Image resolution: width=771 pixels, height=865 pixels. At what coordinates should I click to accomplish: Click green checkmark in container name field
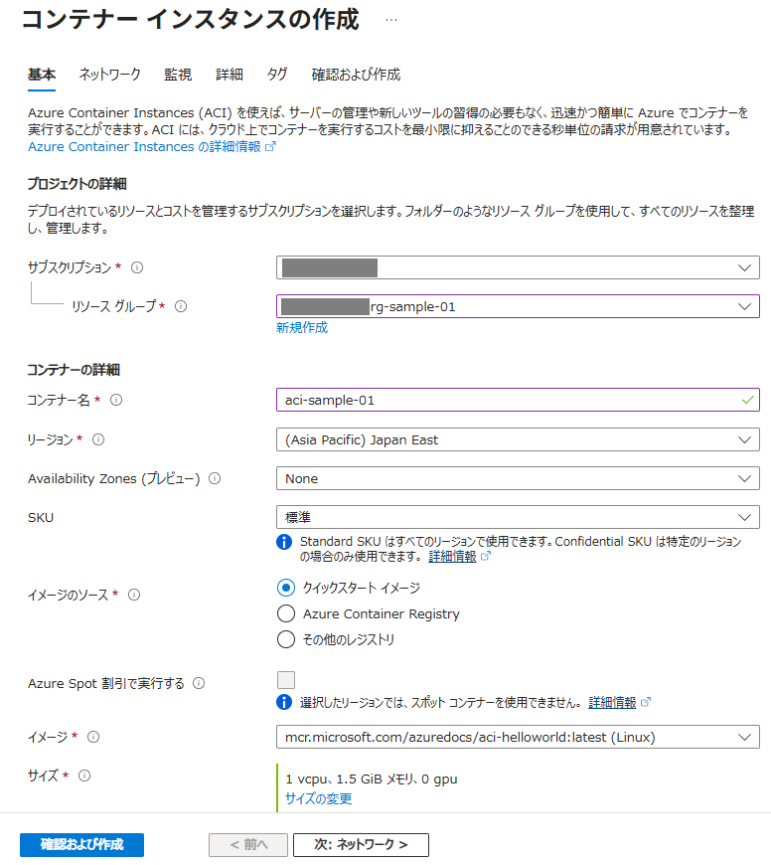(x=748, y=400)
